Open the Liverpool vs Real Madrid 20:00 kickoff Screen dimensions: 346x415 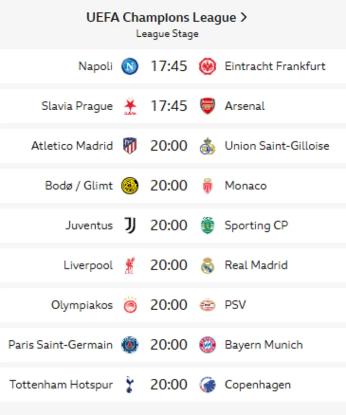169,265
